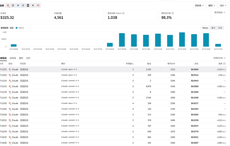
Task: Open the 定价 tab
Action: [x=28, y=58]
